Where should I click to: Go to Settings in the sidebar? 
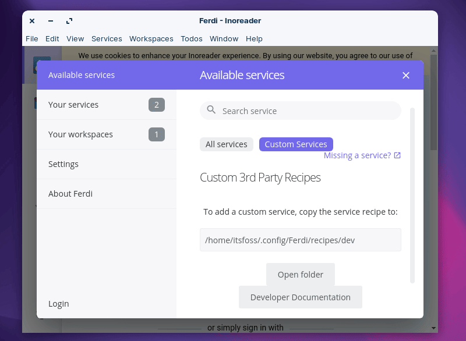pyautogui.click(x=63, y=164)
